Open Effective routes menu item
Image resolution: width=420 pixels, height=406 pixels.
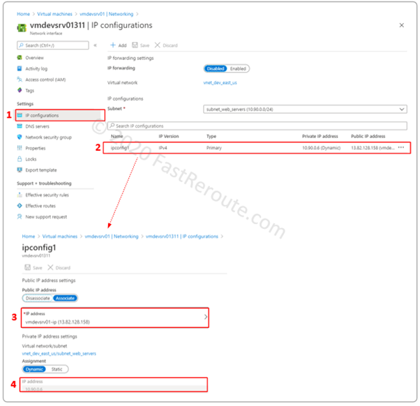pyautogui.click(x=40, y=206)
